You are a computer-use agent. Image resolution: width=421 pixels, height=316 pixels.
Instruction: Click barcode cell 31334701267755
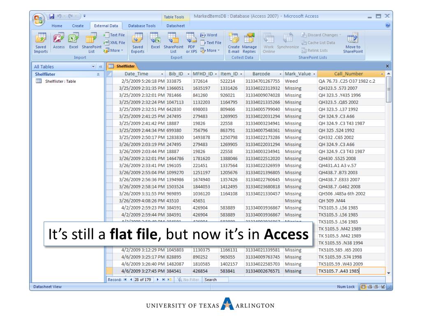(x=264, y=81)
